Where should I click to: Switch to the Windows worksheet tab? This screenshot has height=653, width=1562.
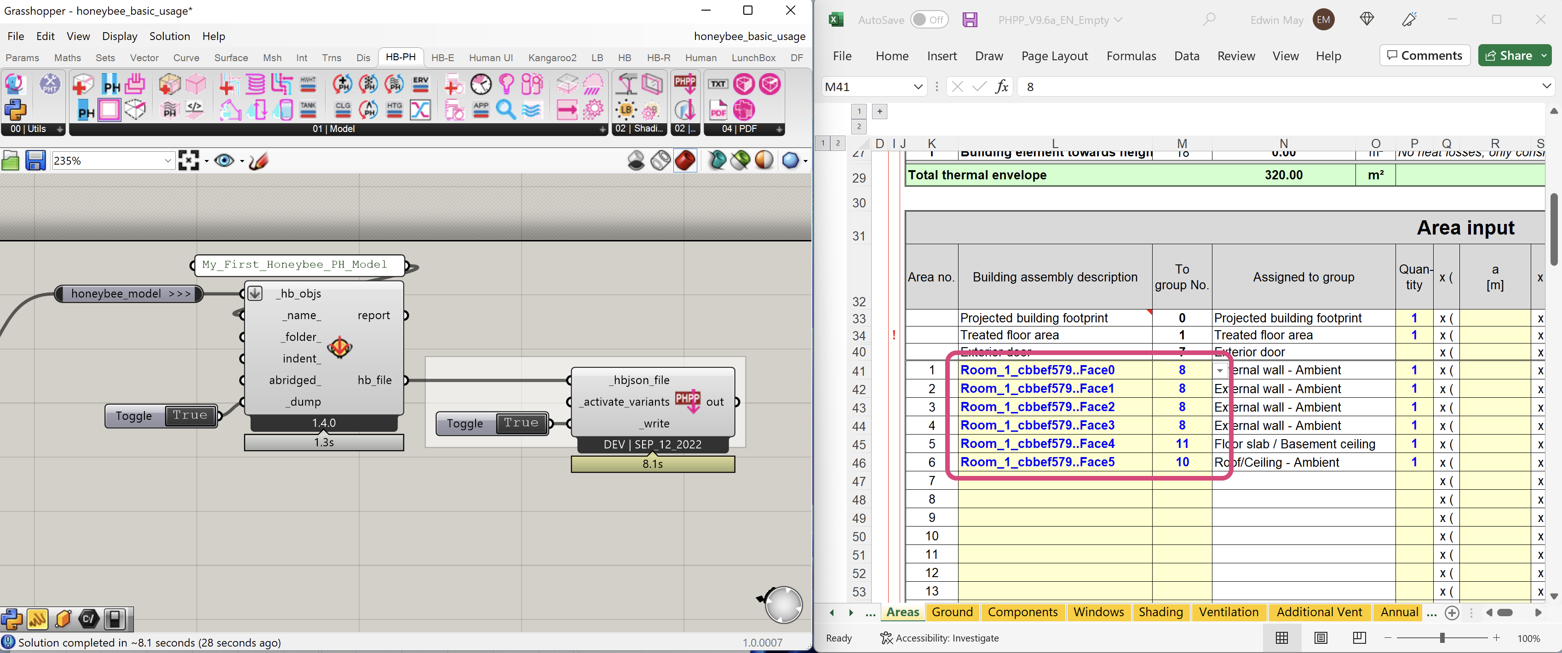coord(1098,613)
